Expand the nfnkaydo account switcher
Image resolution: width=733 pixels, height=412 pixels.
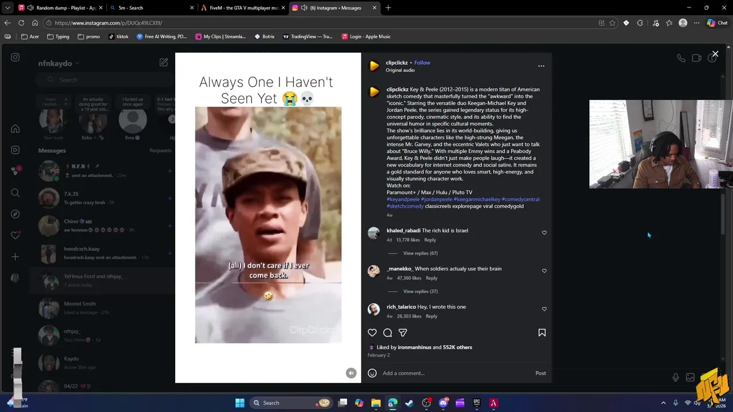tap(59, 63)
